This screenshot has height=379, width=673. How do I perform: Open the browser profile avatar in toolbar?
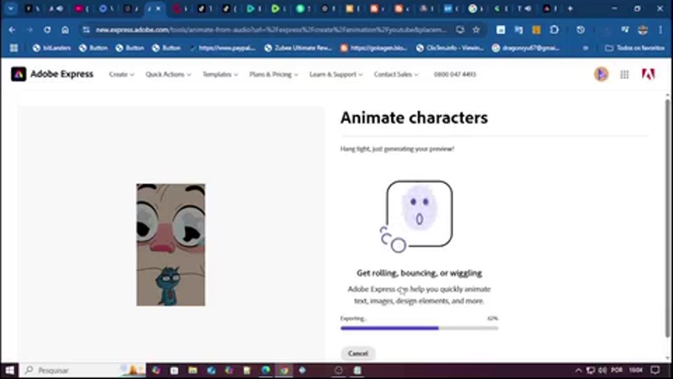click(643, 30)
